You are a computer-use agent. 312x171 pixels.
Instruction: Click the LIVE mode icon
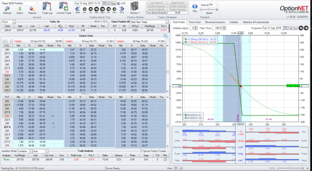pos(119,3)
